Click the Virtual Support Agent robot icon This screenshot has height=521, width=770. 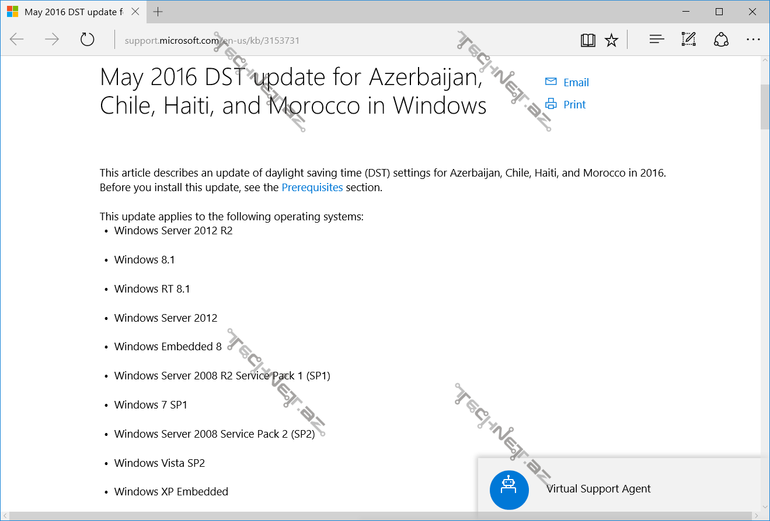(509, 490)
